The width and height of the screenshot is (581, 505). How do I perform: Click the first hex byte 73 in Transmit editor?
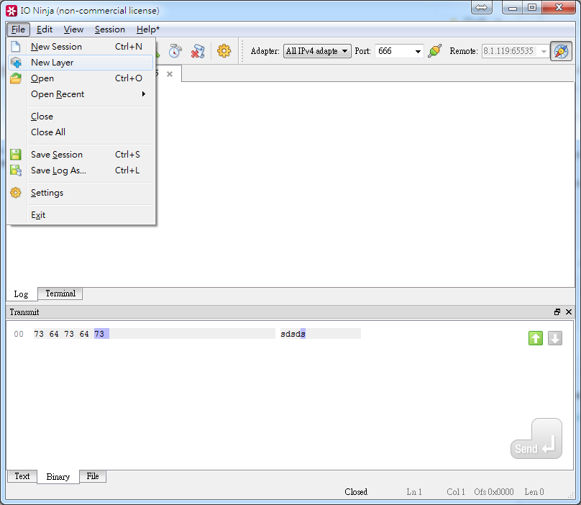pyautogui.click(x=39, y=334)
